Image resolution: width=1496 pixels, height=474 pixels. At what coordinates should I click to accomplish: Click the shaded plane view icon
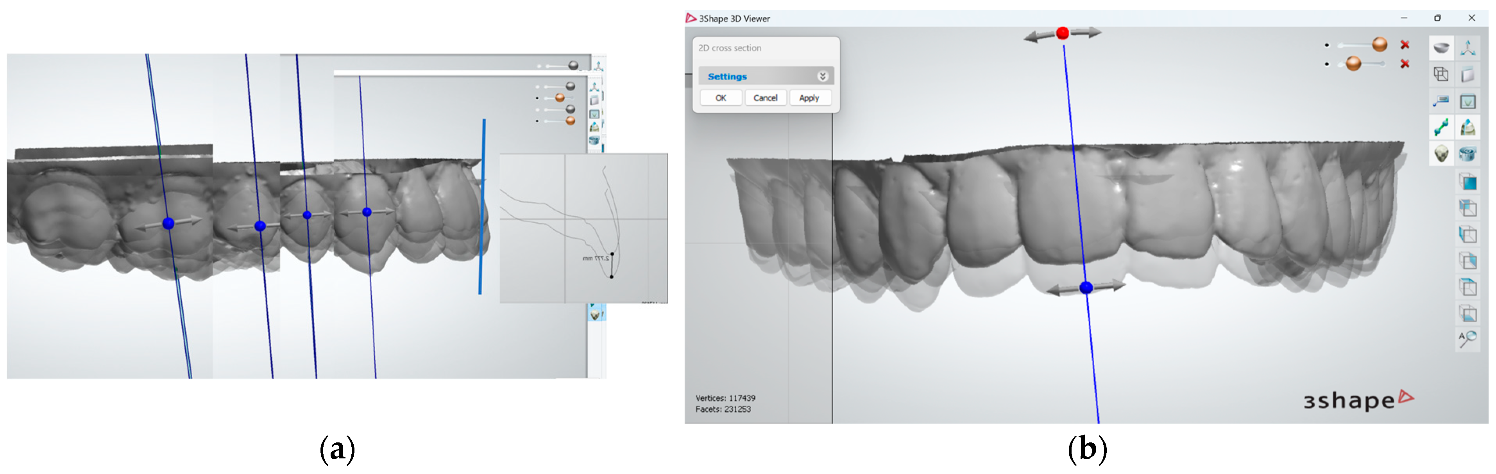1467,74
